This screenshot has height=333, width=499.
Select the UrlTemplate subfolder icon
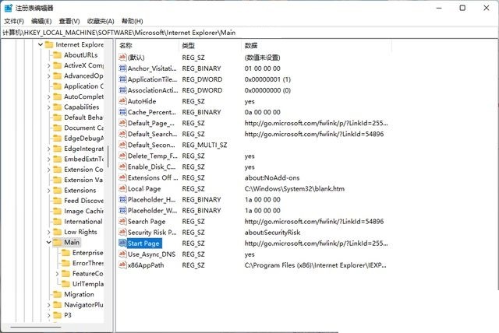click(65, 284)
